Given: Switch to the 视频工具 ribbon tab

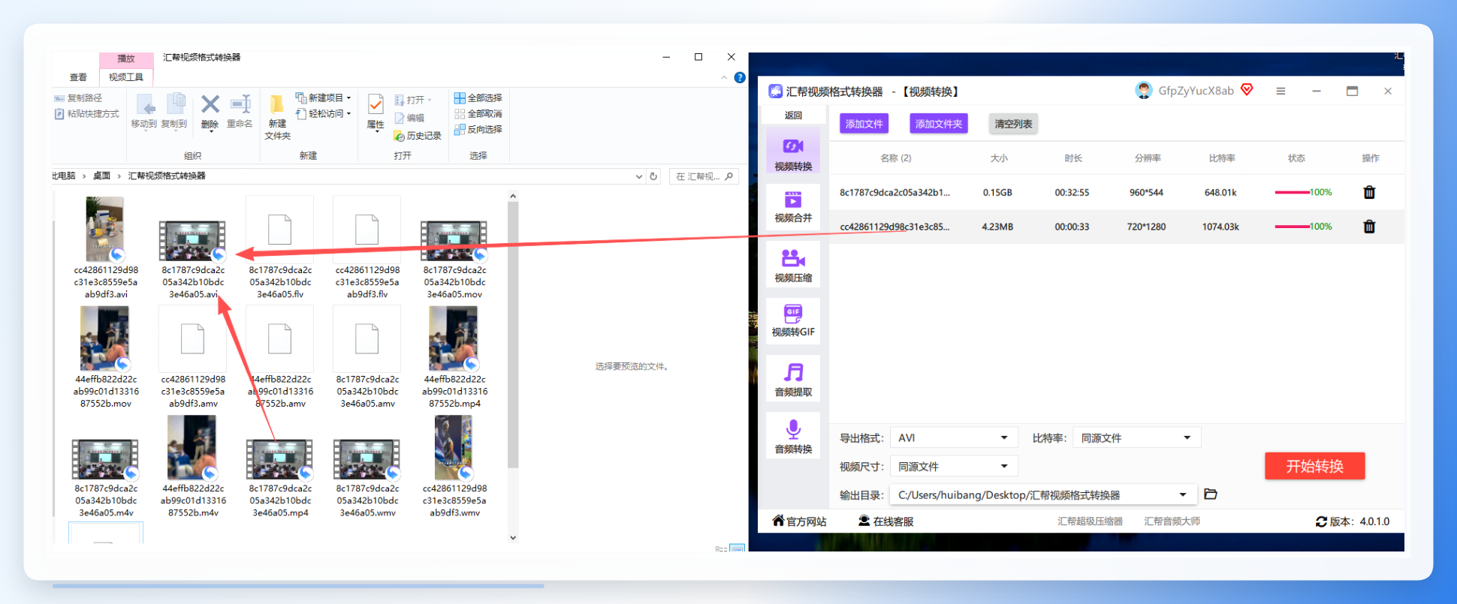Looking at the screenshot, I should point(126,77).
